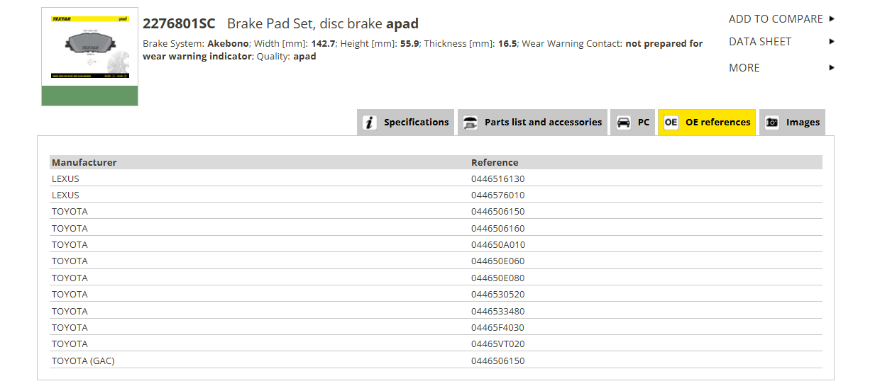Expand the ADD TO COMPARE arrow
This screenshot has width=875, height=386.
point(832,19)
